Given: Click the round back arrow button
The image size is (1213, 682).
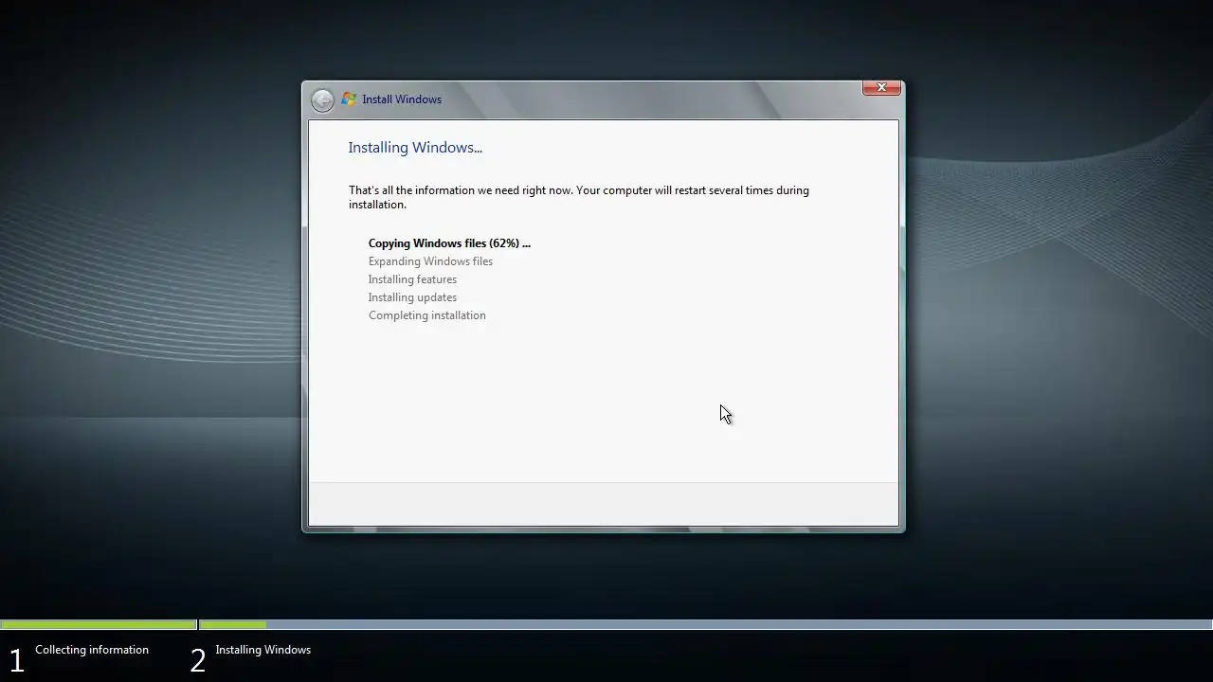Looking at the screenshot, I should (x=322, y=99).
